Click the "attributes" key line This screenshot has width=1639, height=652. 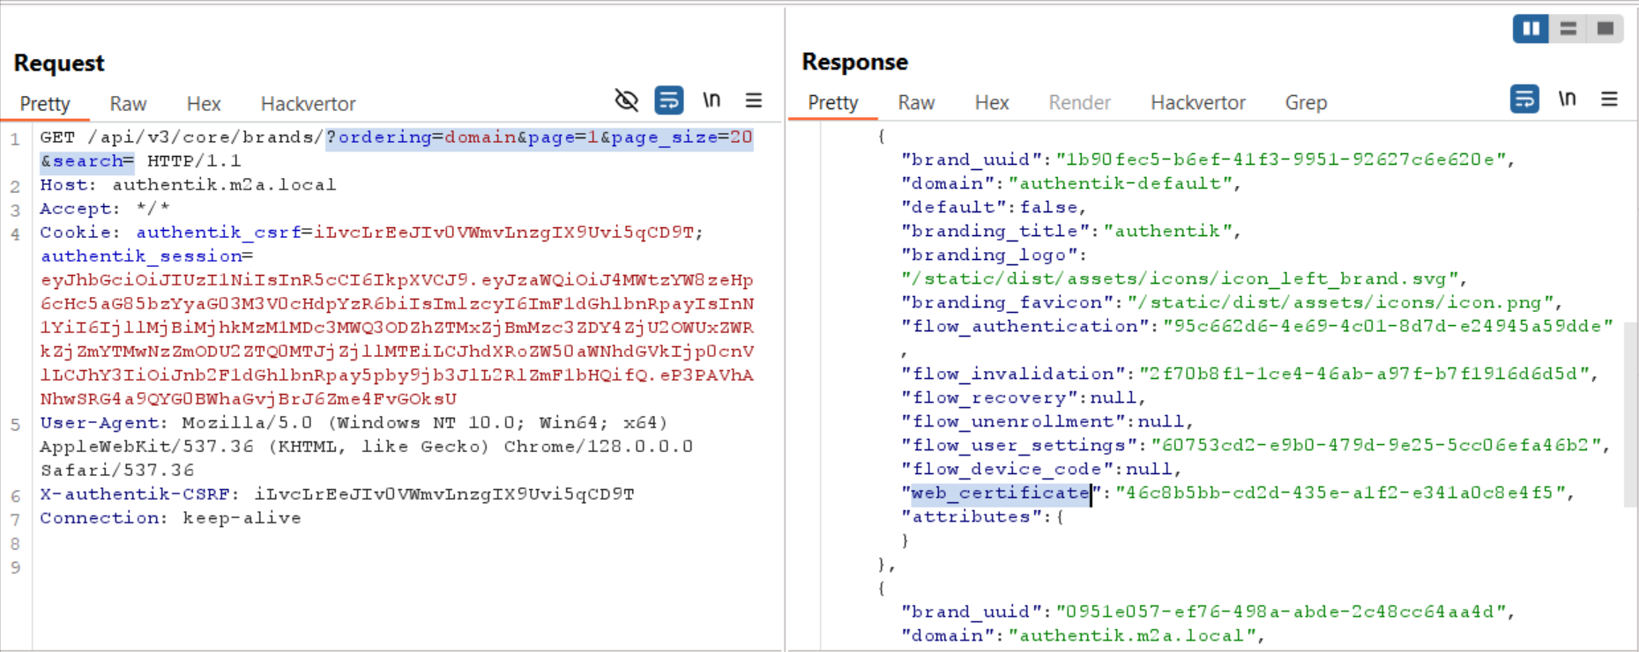[x=983, y=516]
